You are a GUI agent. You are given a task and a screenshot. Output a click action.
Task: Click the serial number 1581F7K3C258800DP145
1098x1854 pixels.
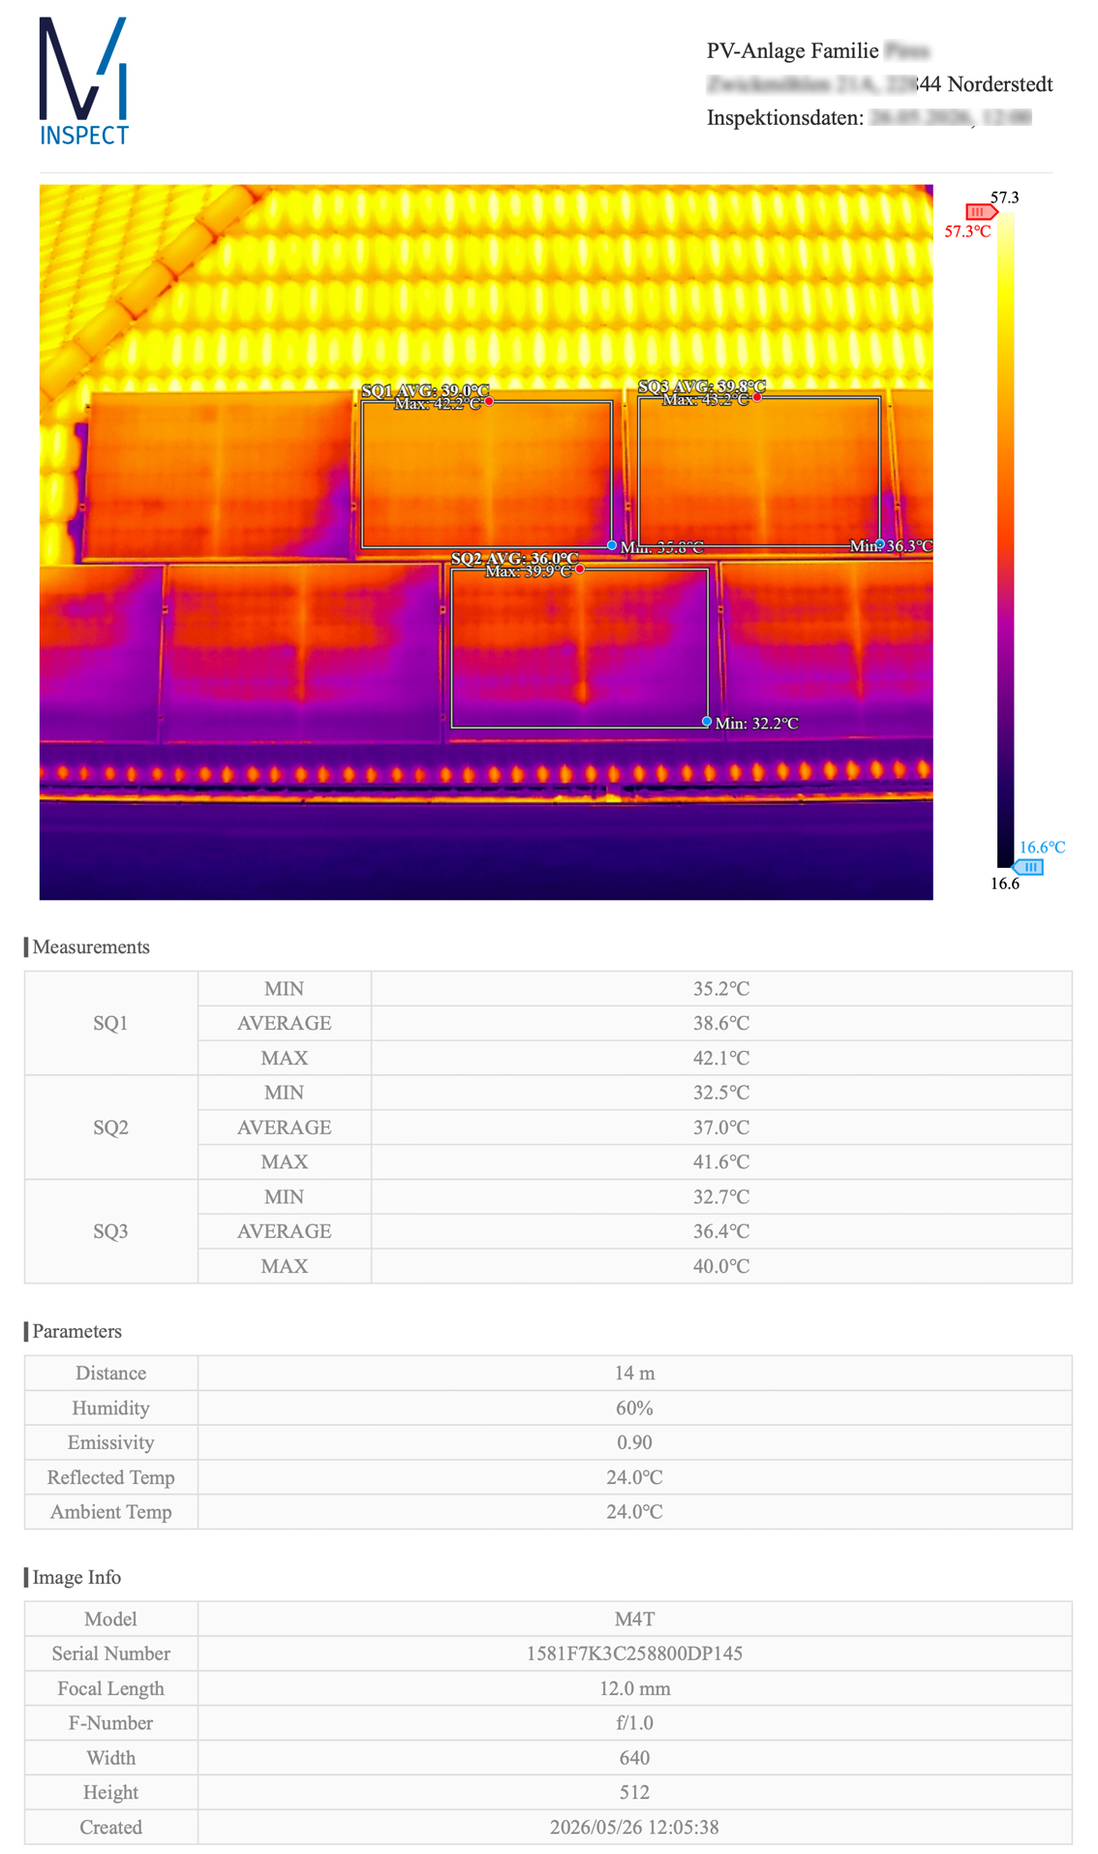tap(634, 1653)
